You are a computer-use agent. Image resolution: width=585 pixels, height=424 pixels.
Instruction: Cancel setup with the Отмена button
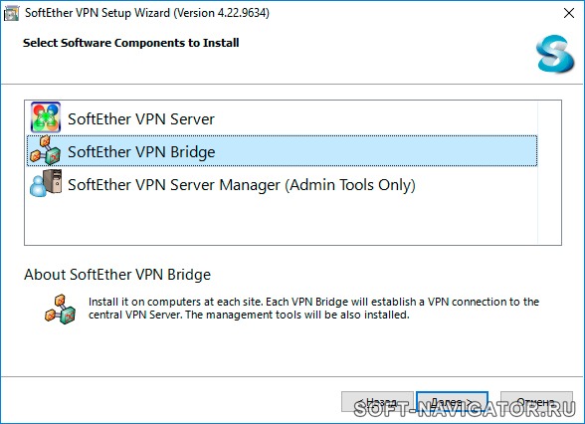536,402
